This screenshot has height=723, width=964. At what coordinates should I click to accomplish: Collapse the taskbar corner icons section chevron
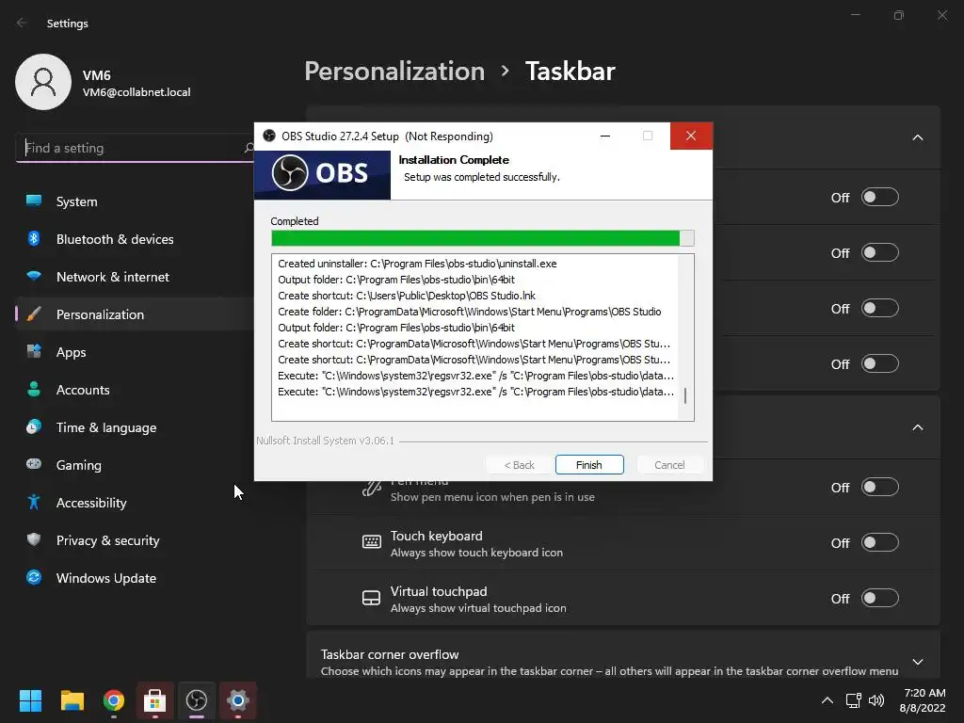[917, 427]
